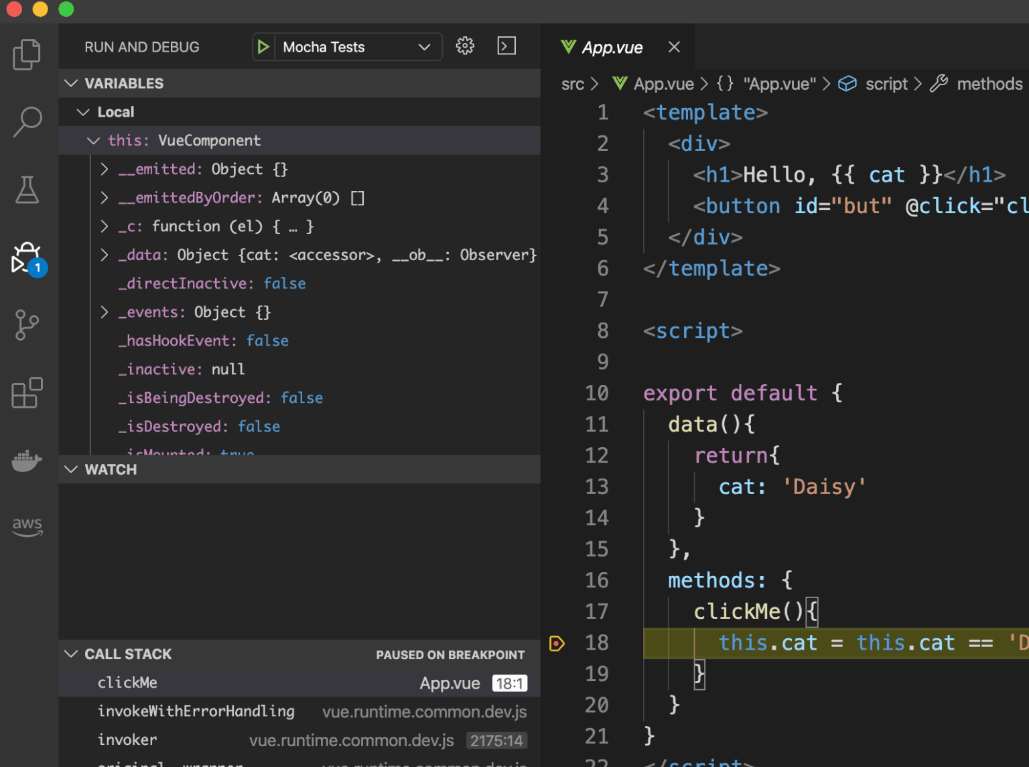Image resolution: width=1029 pixels, height=767 pixels.
Task: Start debugging with the green play icon
Action: (x=263, y=46)
